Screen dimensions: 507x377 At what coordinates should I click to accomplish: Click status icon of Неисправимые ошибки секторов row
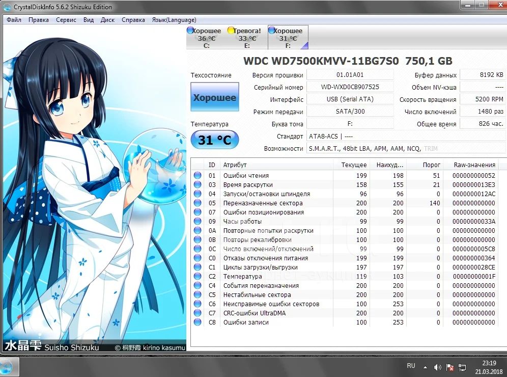(198, 304)
